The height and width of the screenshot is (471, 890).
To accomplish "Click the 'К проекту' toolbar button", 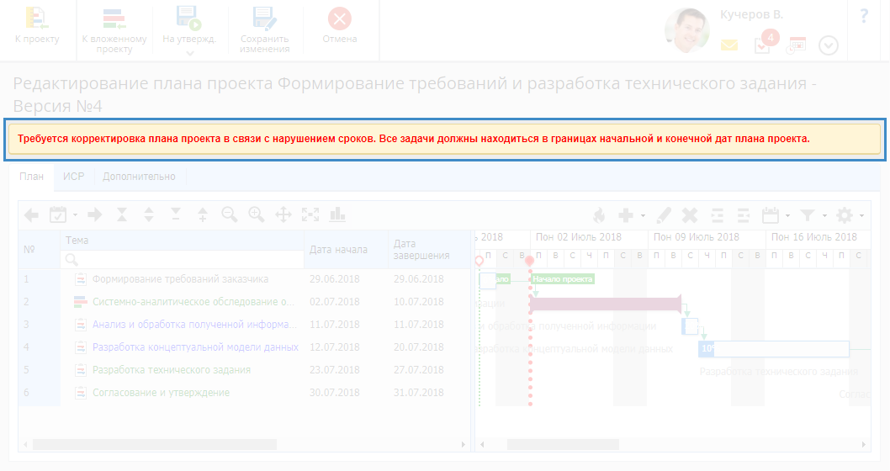I will point(37,27).
